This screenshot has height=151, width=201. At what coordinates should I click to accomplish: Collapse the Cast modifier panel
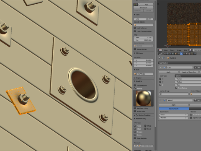point(160,68)
